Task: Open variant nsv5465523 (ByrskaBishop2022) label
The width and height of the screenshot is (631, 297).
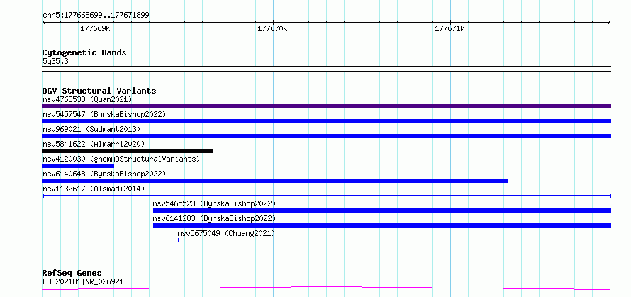Action: [x=215, y=203]
